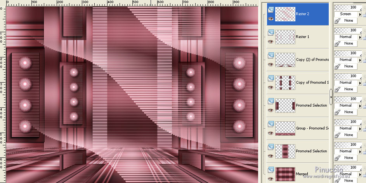Screen dimensions: 366x183
Task: Click the Group - Promoted layer thumbnail
Action: [285, 128]
